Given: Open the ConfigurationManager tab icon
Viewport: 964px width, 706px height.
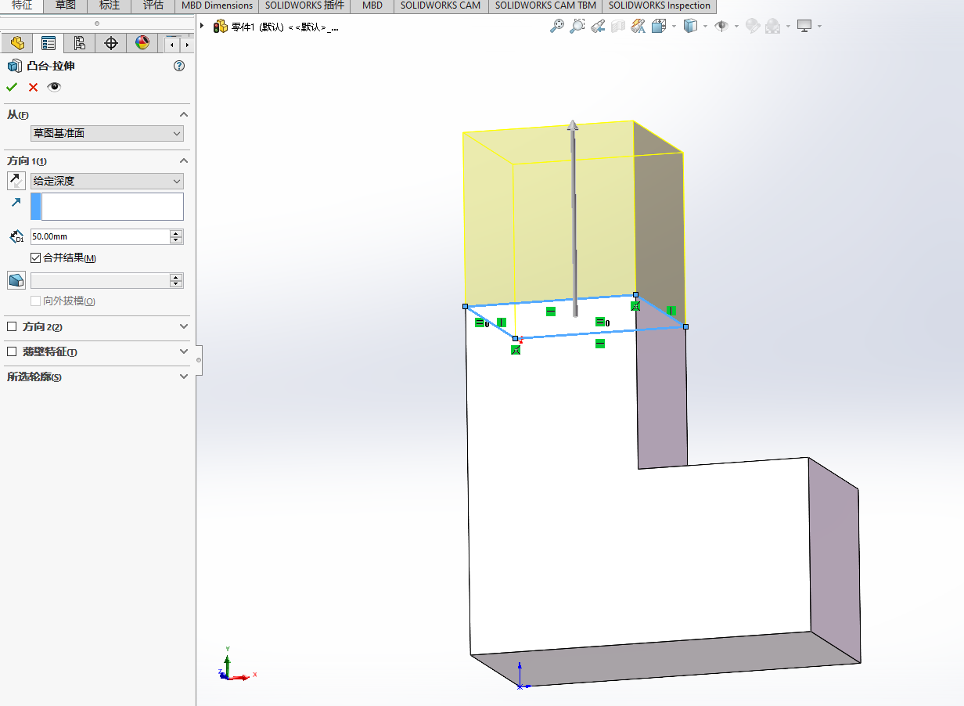Looking at the screenshot, I should [x=79, y=43].
